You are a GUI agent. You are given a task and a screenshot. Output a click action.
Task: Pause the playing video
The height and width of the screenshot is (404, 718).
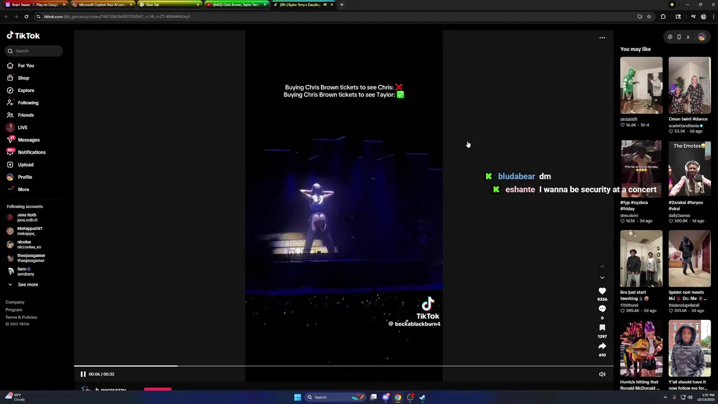(83, 374)
